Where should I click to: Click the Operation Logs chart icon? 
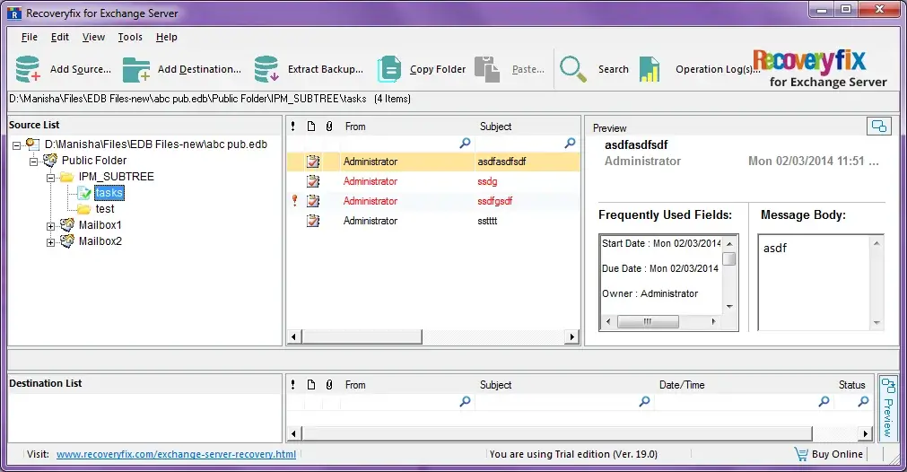pos(650,69)
